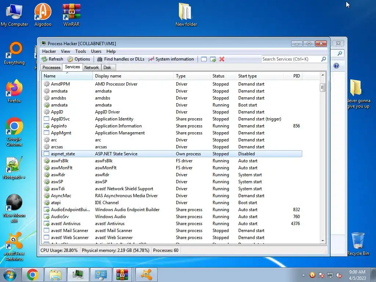Open the Help menu
The height and width of the screenshot is (282, 376).
tap(111, 51)
